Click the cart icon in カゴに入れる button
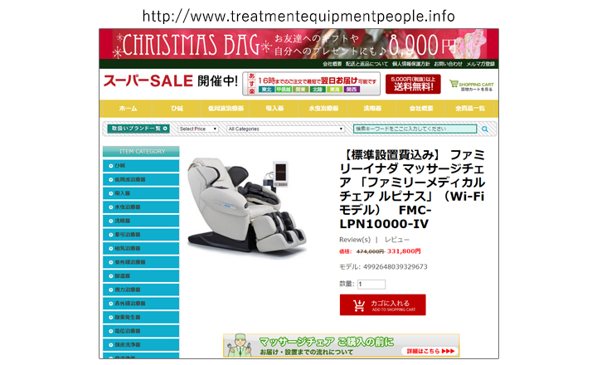 pyautogui.click(x=359, y=305)
